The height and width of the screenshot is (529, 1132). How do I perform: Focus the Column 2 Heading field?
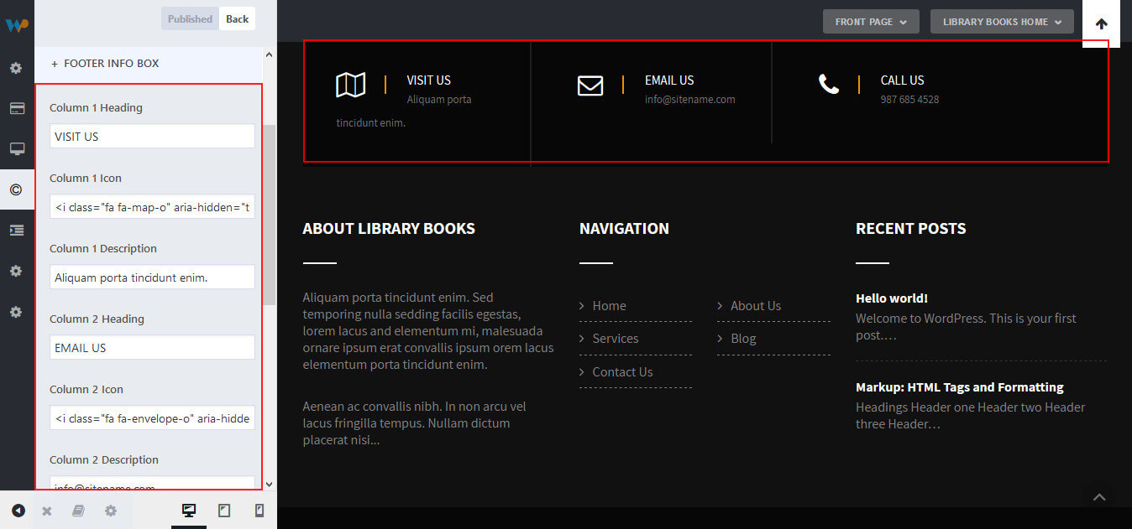152,348
